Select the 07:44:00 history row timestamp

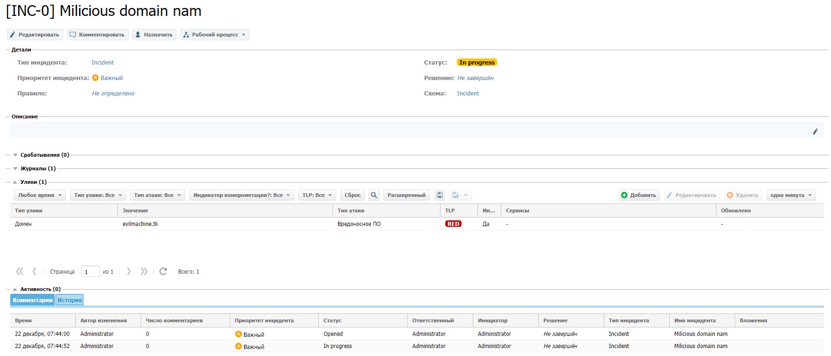pyautogui.click(x=42, y=334)
